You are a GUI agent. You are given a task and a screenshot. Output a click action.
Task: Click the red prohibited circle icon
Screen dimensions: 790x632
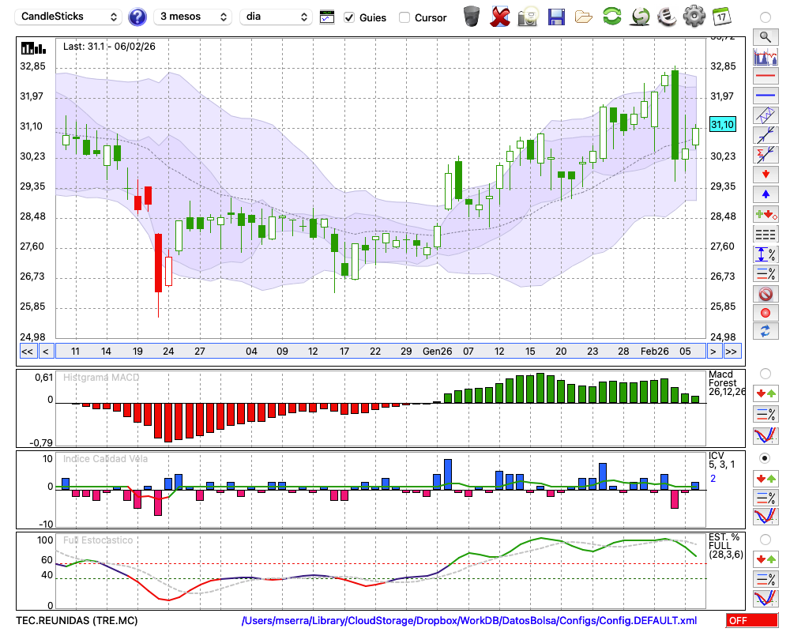[x=766, y=293]
